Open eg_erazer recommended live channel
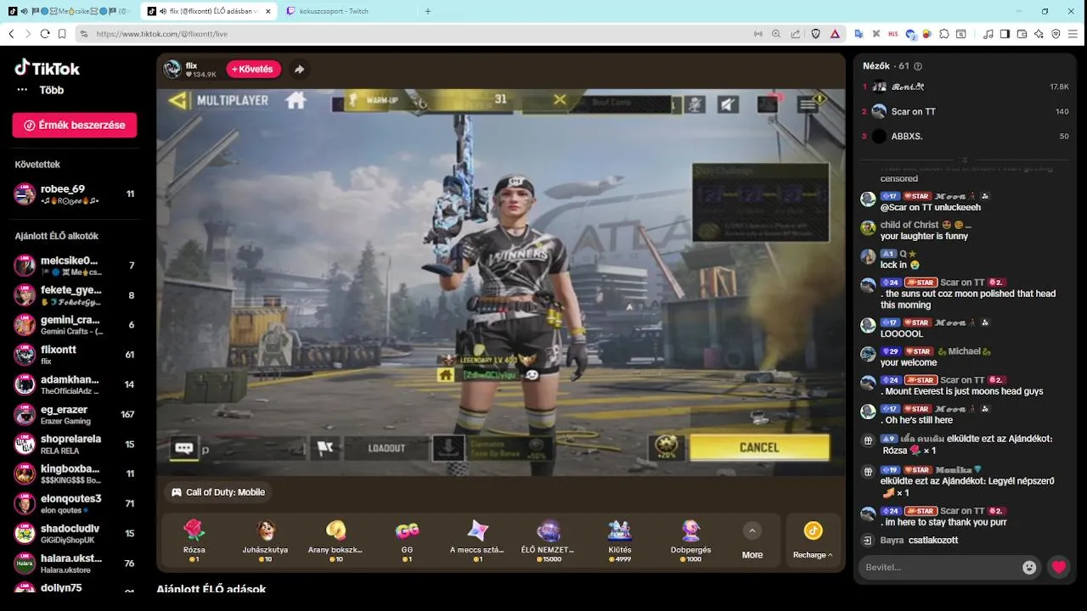The width and height of the screenshot is (1087, 611). [76, 414]
